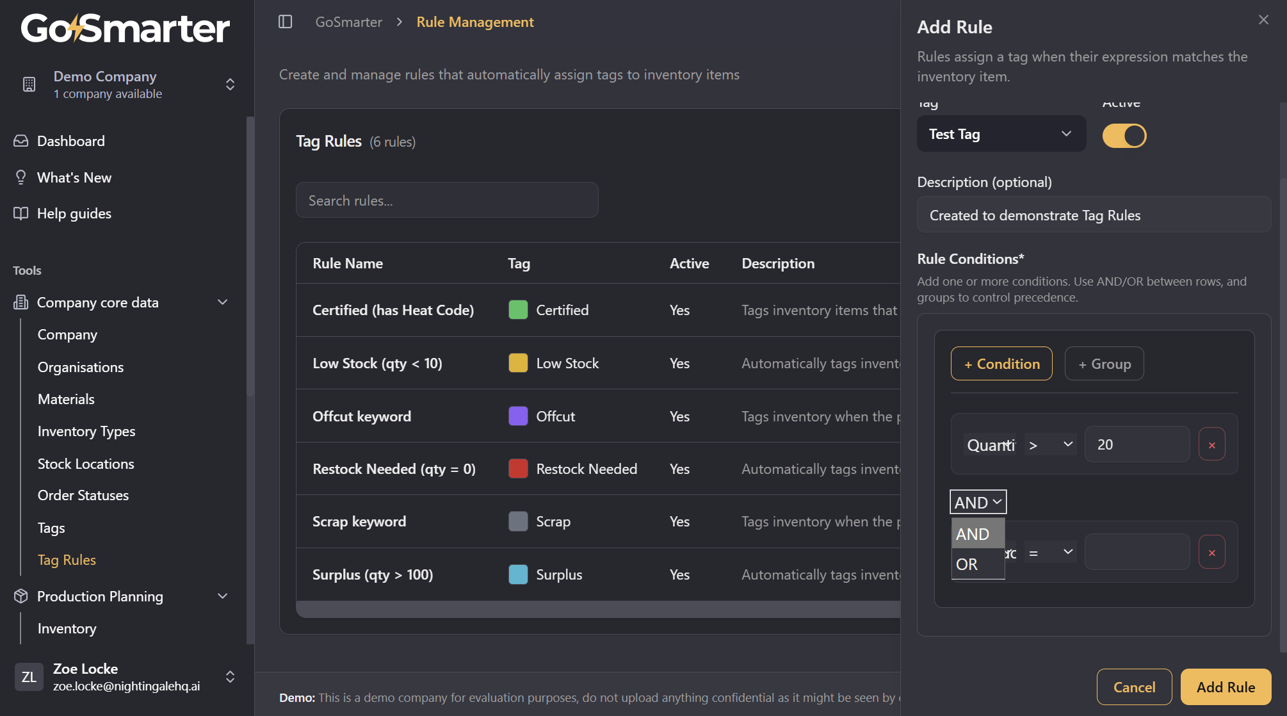This screenshot has height=716, width=1287.
Task: Toggle the Active switch off
Action: [1124, 136]
